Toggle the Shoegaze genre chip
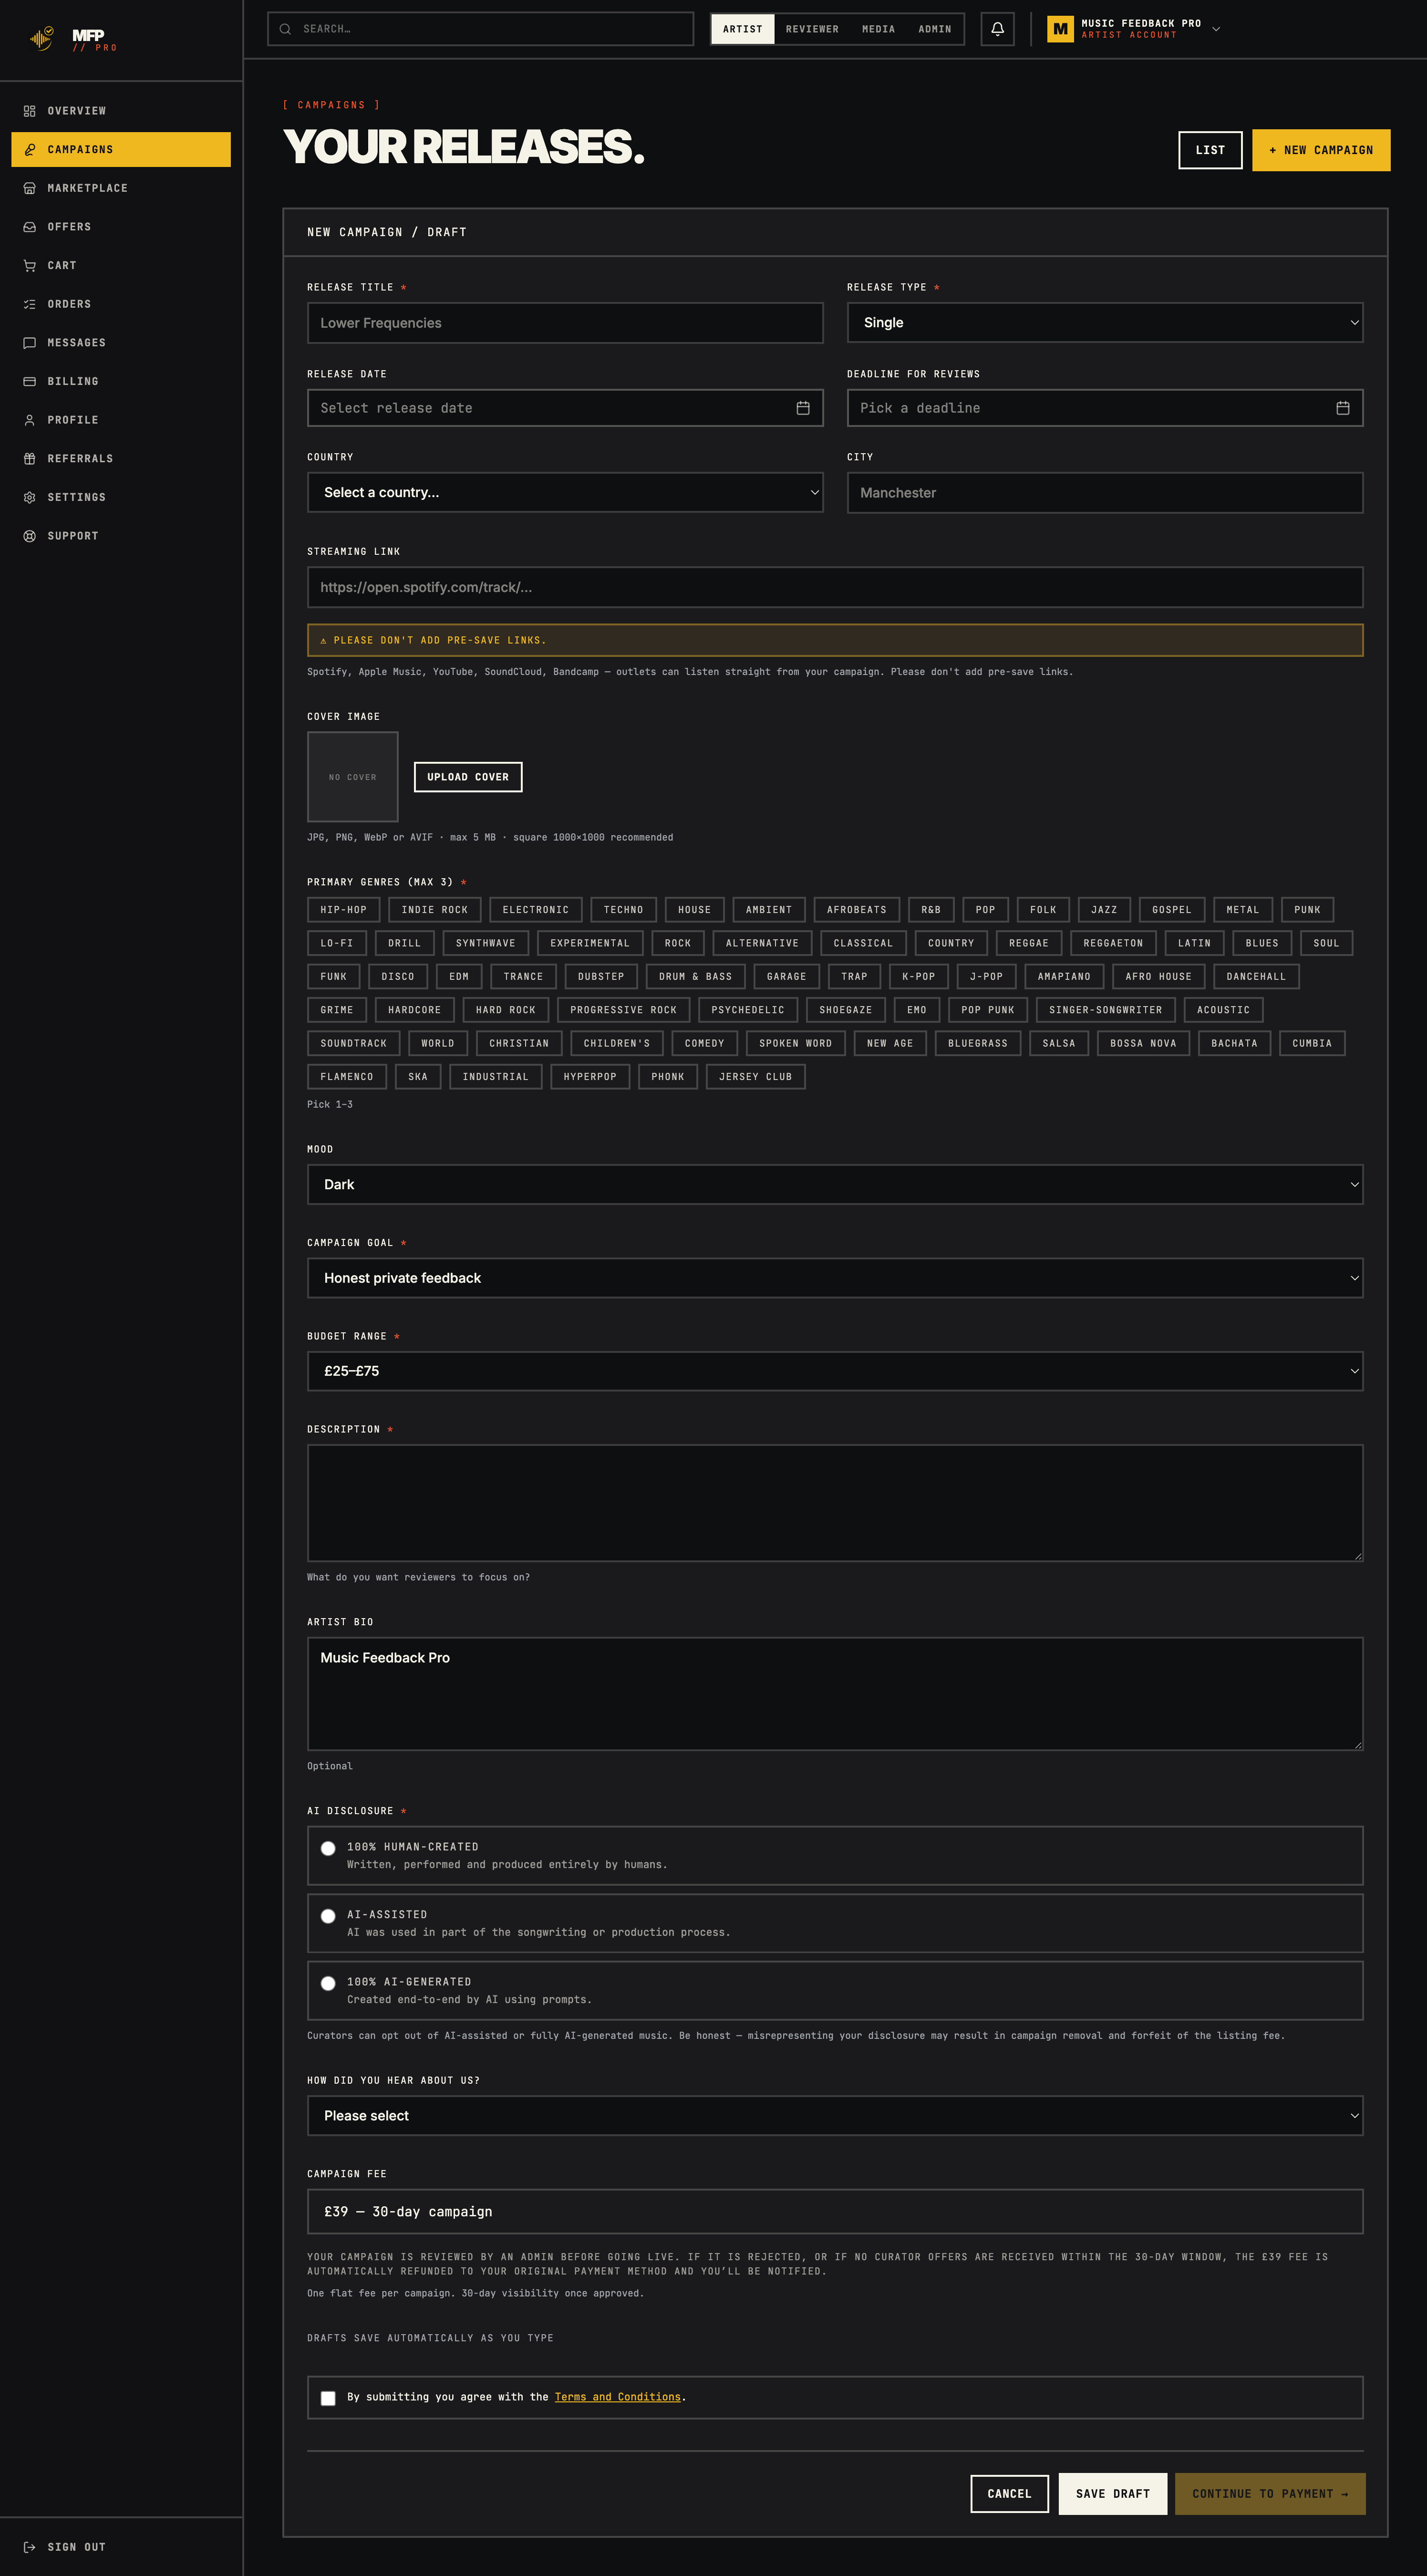1427x2576 pixels. pyautogui.click(x=846, y=1010)
